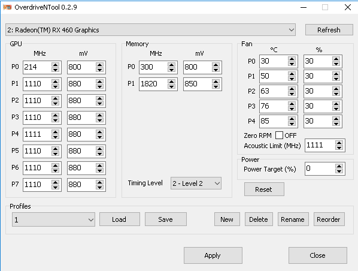The height and width of the screenshot is (271, 358).
Task: Create a New profile
Action: (x=227, y=219)
